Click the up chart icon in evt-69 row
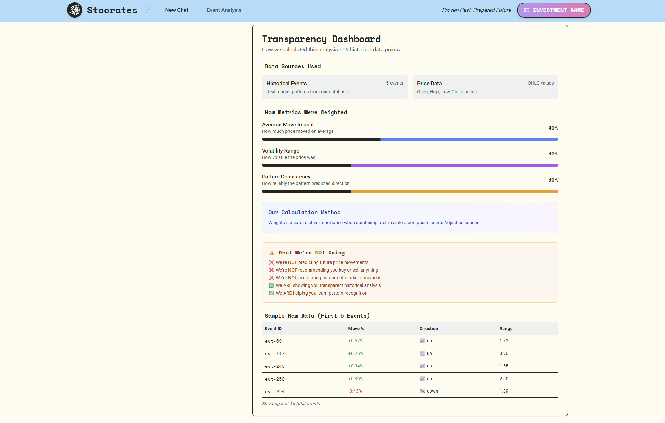Screen dimensions: 665x423 [x=422, y=341]
